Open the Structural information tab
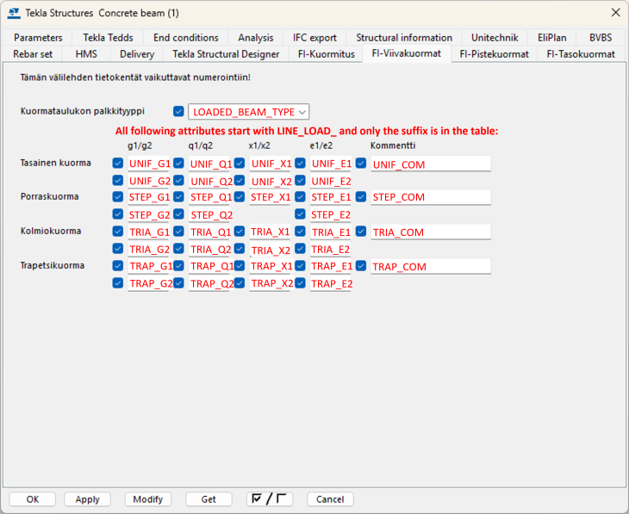The width and height of the screenshot is (629, 514). (404, 38)
